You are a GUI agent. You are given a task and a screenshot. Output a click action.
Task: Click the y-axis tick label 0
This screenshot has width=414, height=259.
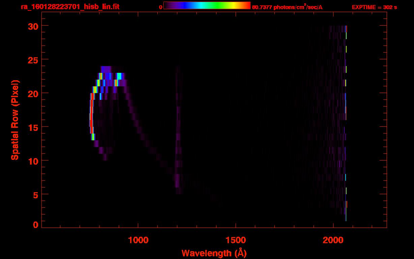(x=35, y=225)
